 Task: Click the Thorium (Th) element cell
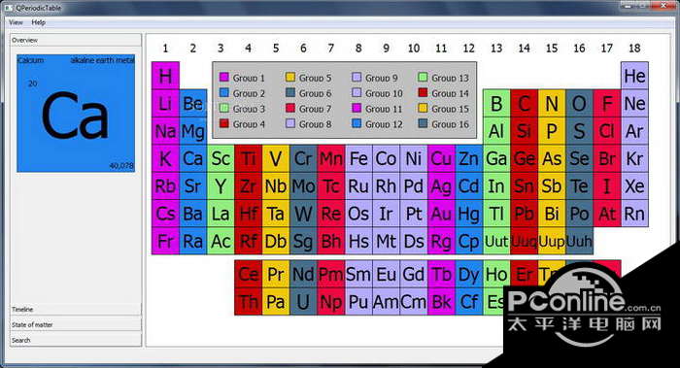(x=248, y=302)
